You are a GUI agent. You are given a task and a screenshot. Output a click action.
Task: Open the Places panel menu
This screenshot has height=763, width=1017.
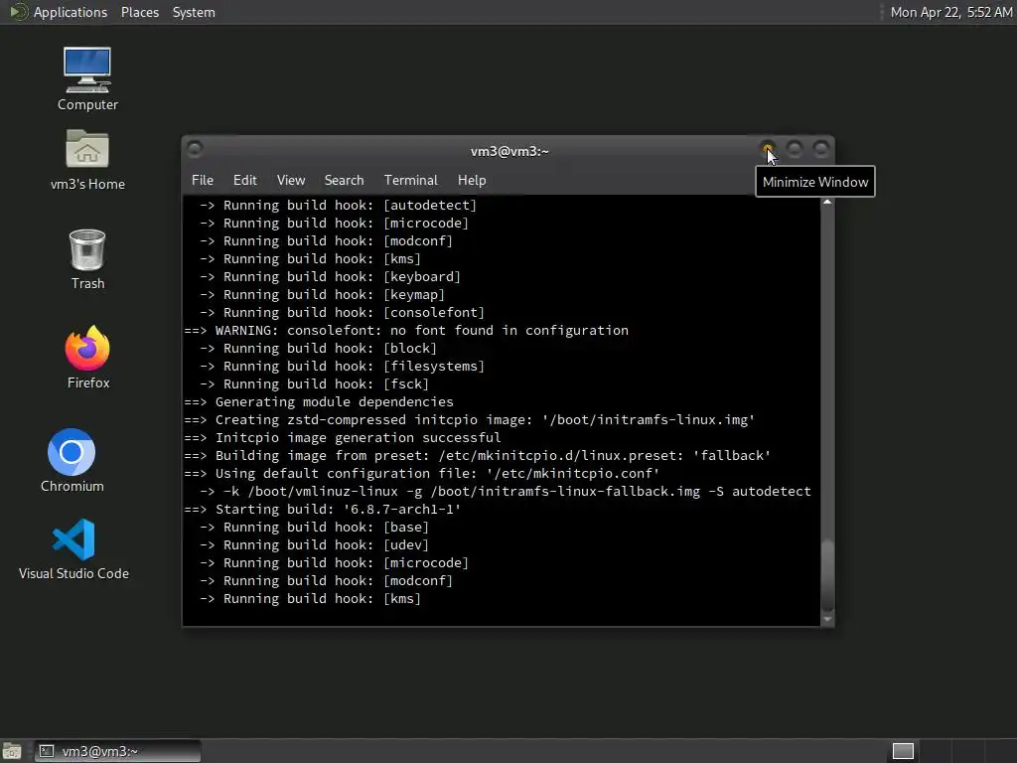point(140,12)
